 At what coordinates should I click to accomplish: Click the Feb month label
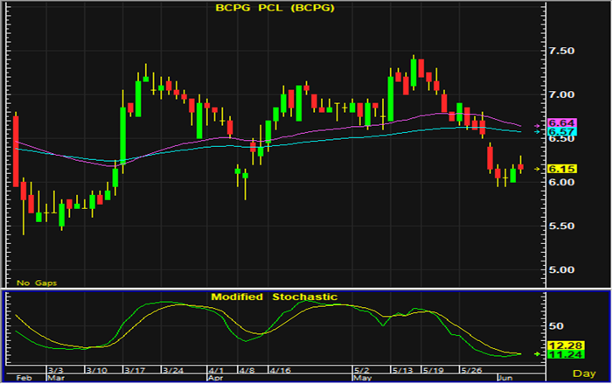click(x=24, y=378)
